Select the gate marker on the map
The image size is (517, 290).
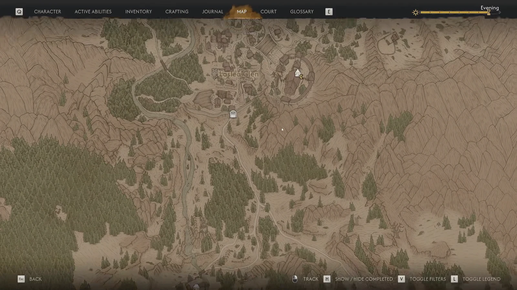coord(233,114)
